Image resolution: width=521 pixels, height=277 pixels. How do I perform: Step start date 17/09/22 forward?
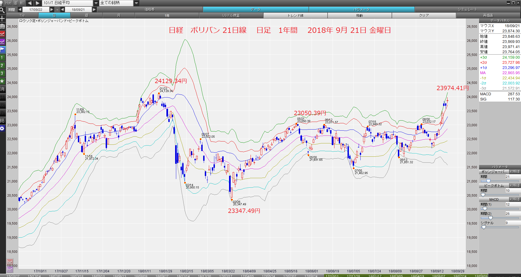click(x=52, y=10)
